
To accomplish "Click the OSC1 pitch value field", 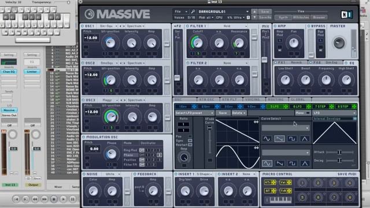I will (x=91, y=38).
